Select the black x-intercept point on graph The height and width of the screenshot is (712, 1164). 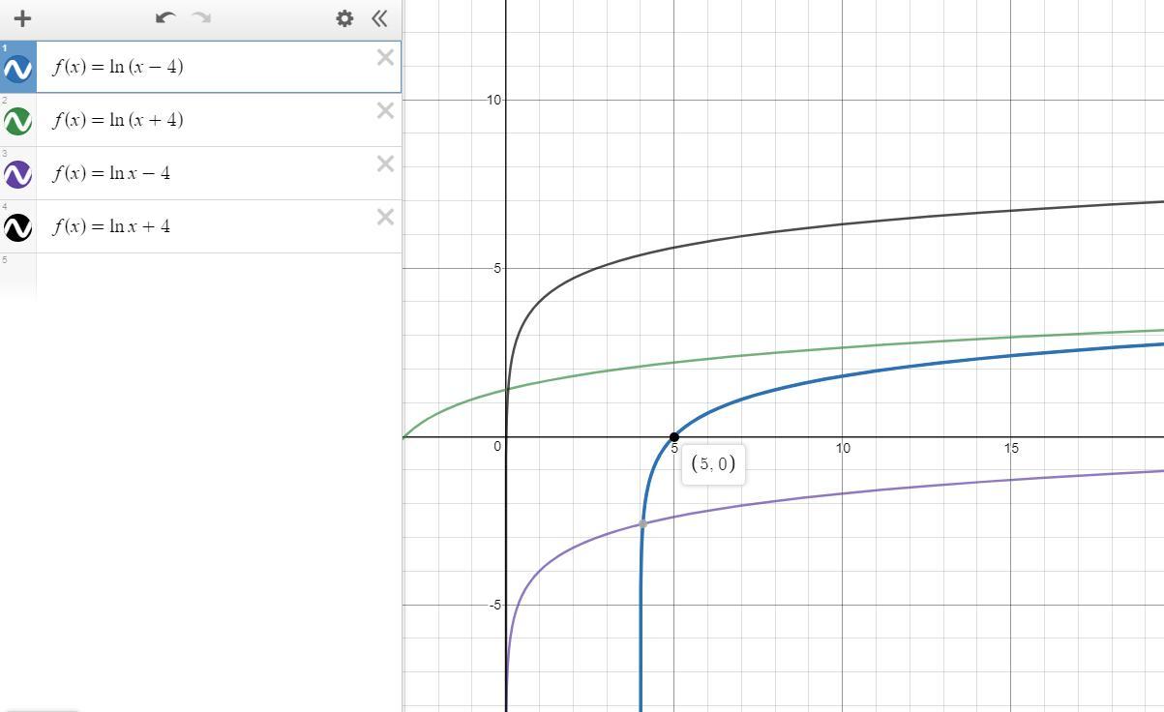[x=674, y=437]
